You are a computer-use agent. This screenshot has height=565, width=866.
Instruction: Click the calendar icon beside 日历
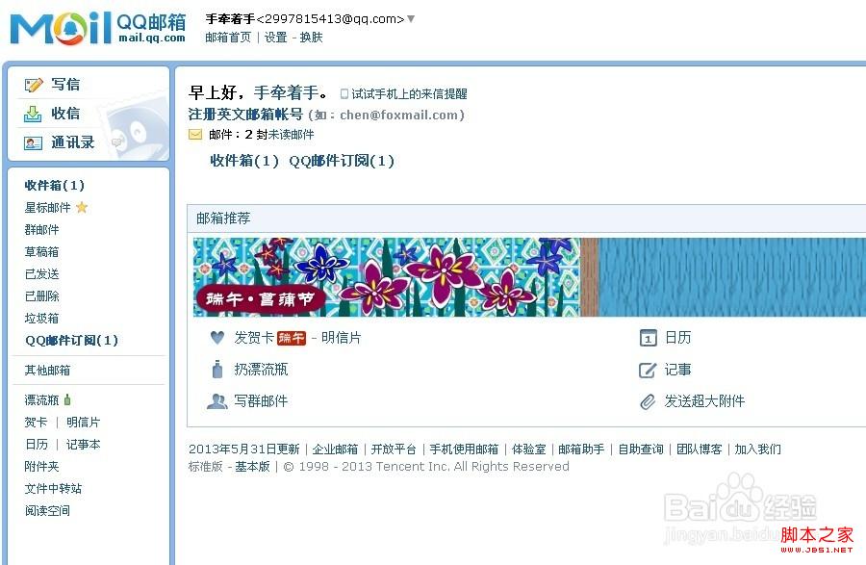(648, 338)
